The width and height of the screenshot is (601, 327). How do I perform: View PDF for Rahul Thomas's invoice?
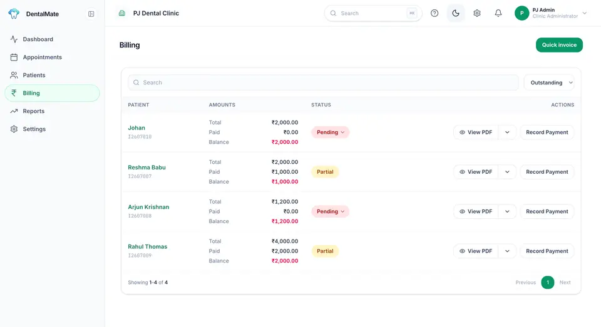476,251
